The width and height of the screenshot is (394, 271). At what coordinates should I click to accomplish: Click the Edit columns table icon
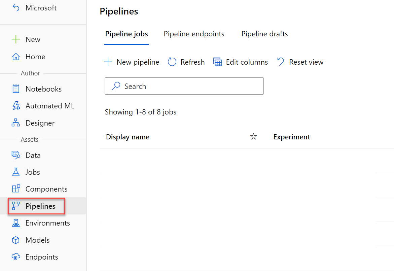(x=217, y=62)
